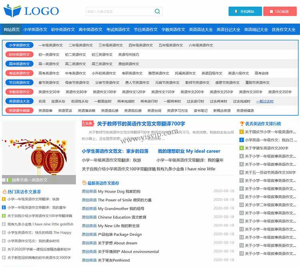Click the trophy icon beside 优秀英语作文排行榜
Image resolution: width=300 pixels, height=267 pixels.
pos(242,124)
